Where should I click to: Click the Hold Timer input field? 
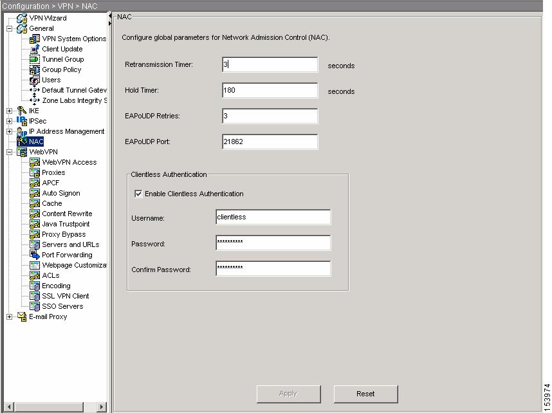(270, 91)
